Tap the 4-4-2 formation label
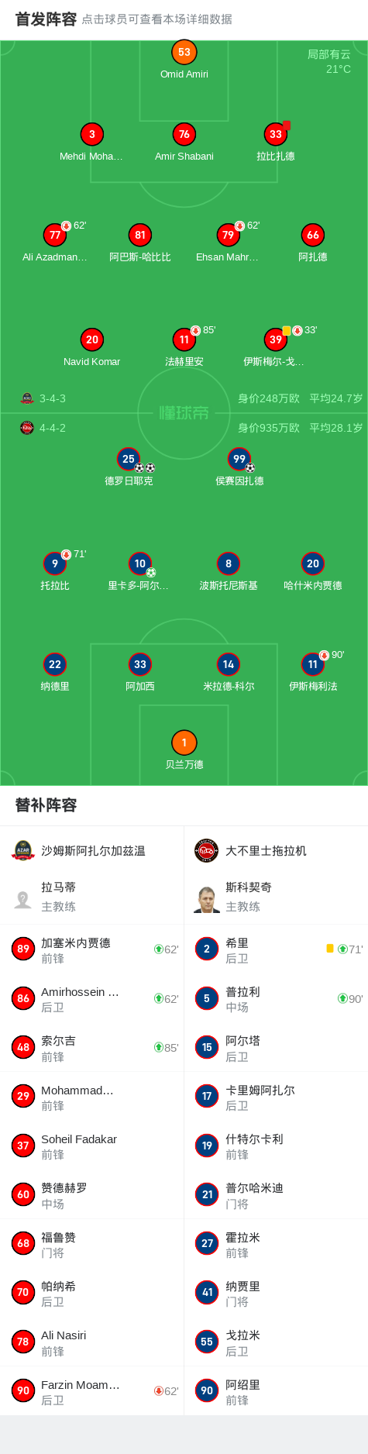The image size is (368, 1454). tap(53, 428)
